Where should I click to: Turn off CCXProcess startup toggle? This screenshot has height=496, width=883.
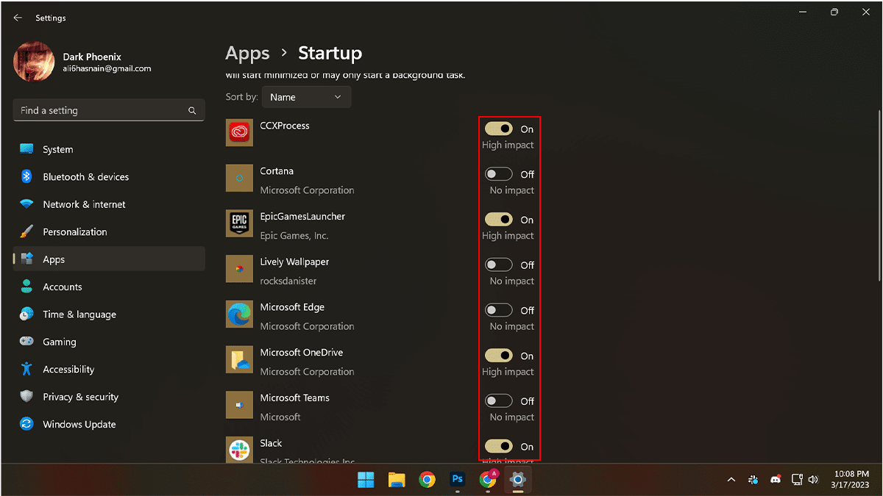(499, 129)
